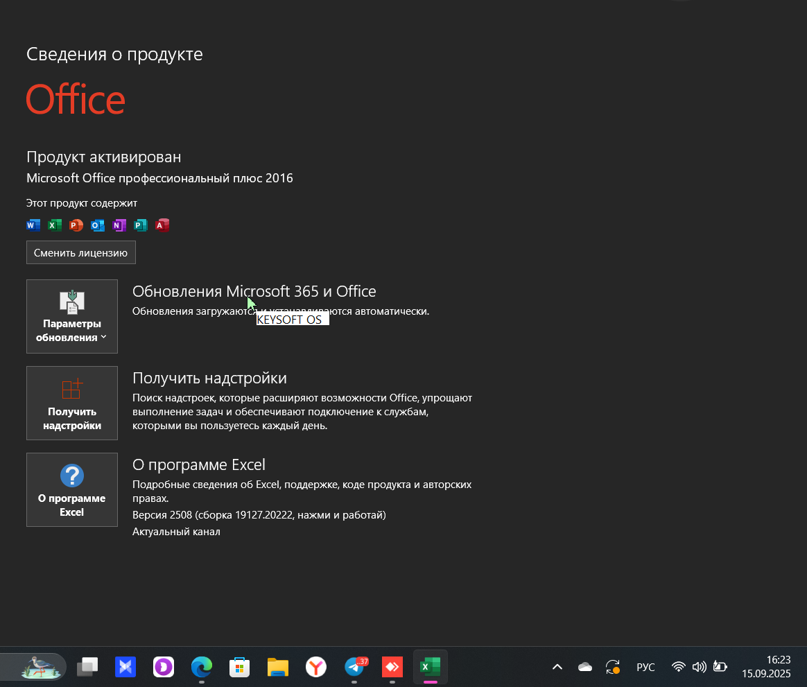The width and height of the screenshot is (807, 687).
Task: Click the PowerPoint icon under product contents
Action: tap(76, 225)
